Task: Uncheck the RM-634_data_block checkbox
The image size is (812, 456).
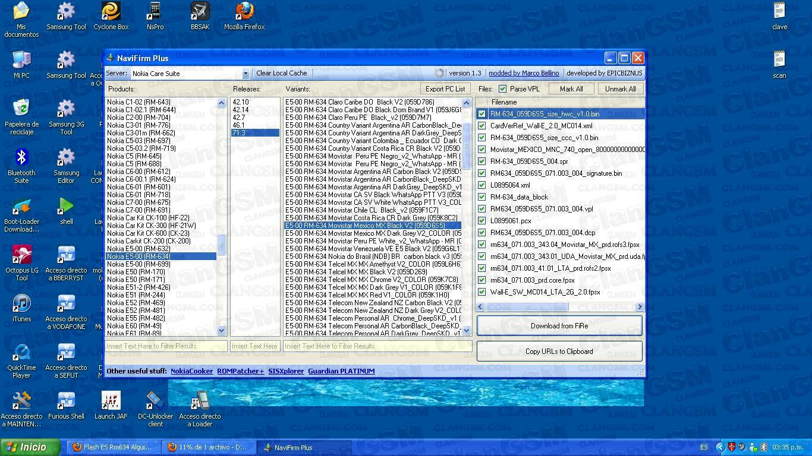Action: coord(482,197)
